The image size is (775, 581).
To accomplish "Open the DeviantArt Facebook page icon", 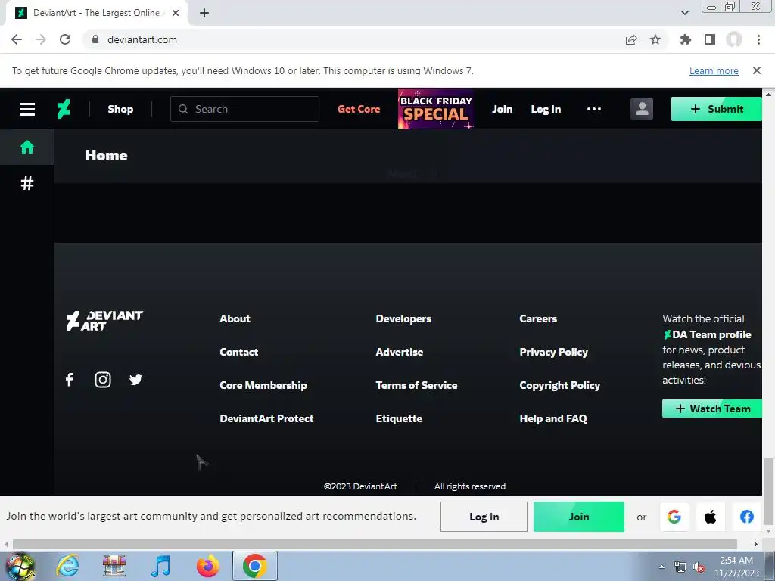I will (x=70, y=380).
